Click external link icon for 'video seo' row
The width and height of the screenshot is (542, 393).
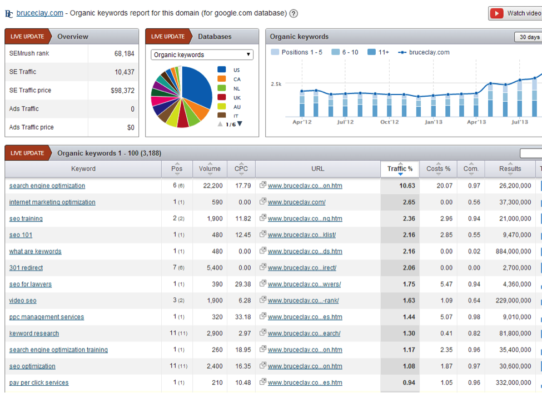click(263, 299)
